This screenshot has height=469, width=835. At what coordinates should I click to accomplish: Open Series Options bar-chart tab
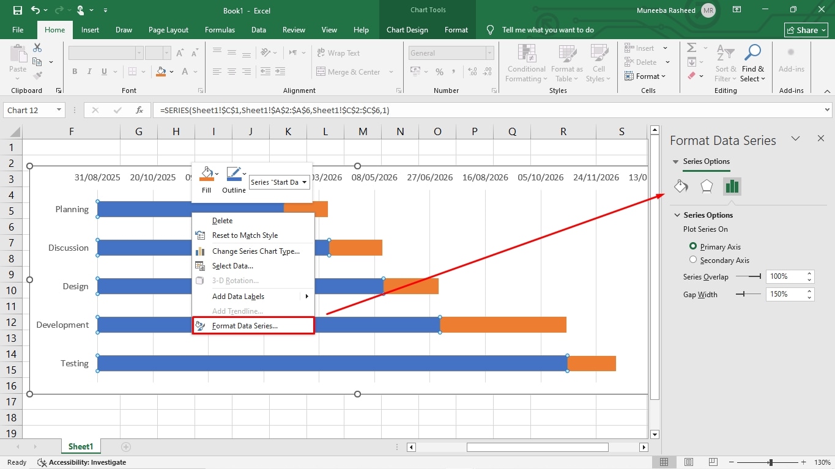point(732,186)
